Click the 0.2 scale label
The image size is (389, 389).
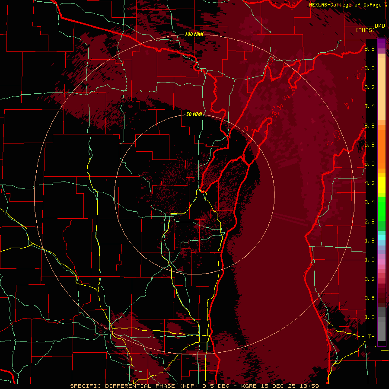coord(370,279)
